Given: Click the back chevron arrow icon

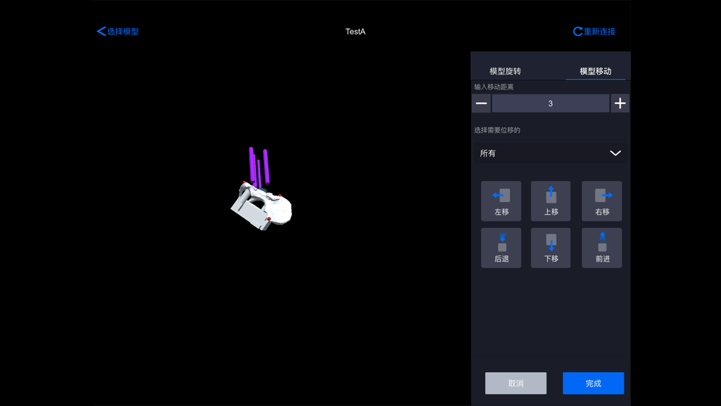Looking at the screenshot, I should point(101,31).
